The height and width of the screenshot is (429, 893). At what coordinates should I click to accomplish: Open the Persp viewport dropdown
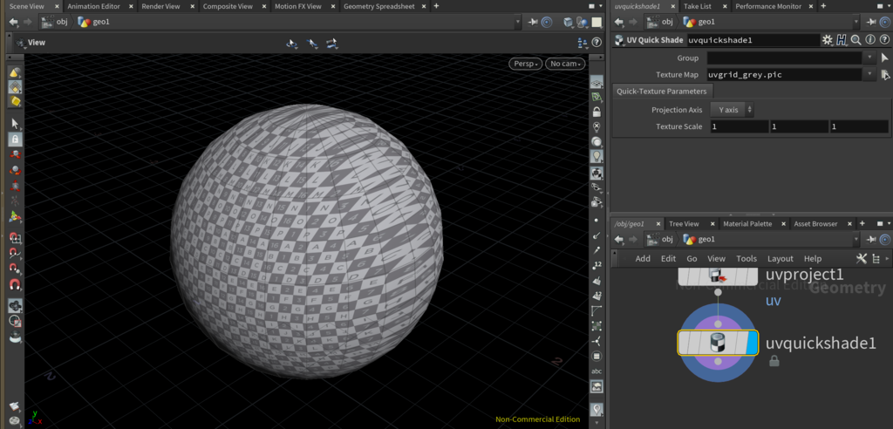[526, 64]
